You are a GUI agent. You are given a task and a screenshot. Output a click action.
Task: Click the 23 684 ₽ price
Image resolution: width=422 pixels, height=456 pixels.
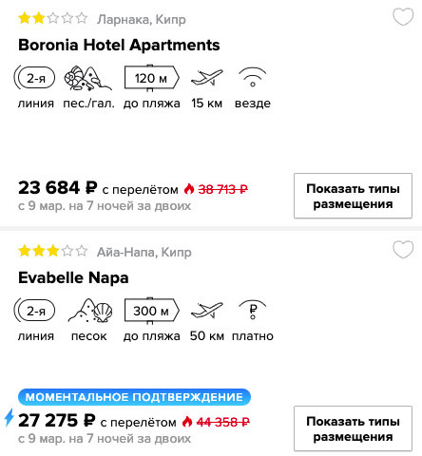pos(58,187)
